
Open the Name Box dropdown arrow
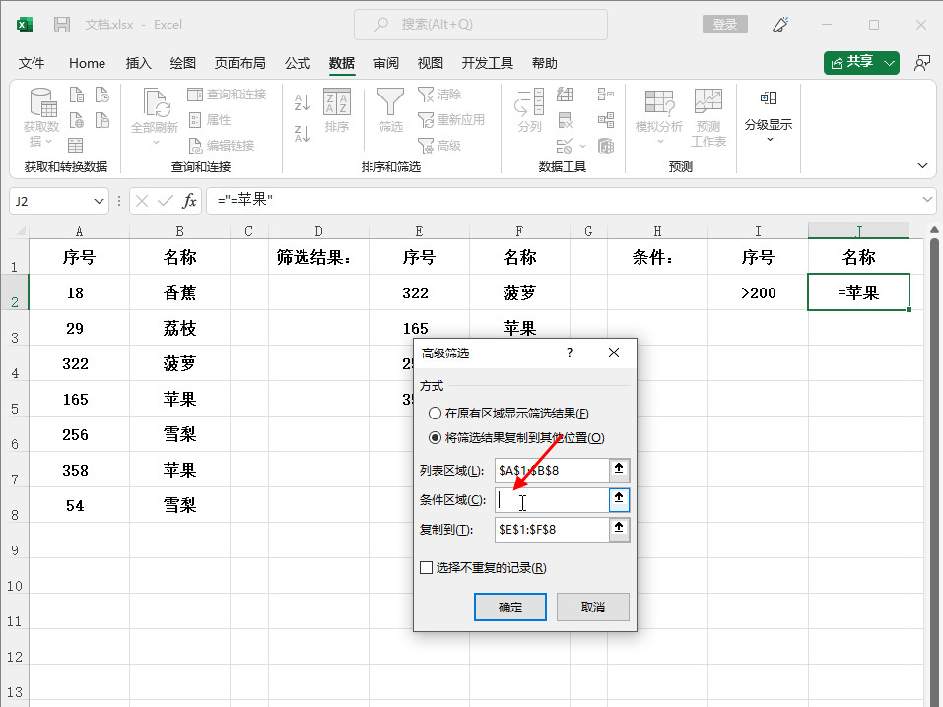pos(100,201)
